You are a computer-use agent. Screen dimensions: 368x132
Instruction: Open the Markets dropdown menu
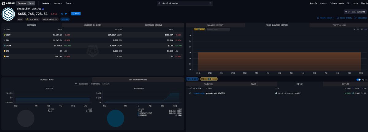(x=46, y=3)
